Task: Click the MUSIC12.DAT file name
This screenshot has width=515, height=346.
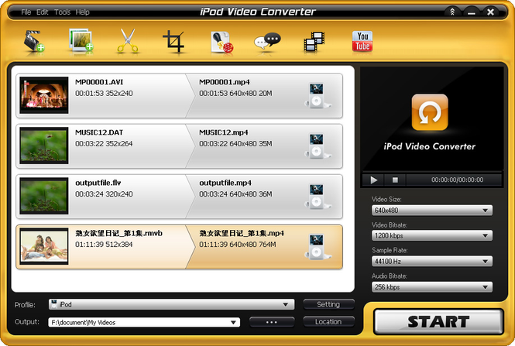Action: [99, 132]
